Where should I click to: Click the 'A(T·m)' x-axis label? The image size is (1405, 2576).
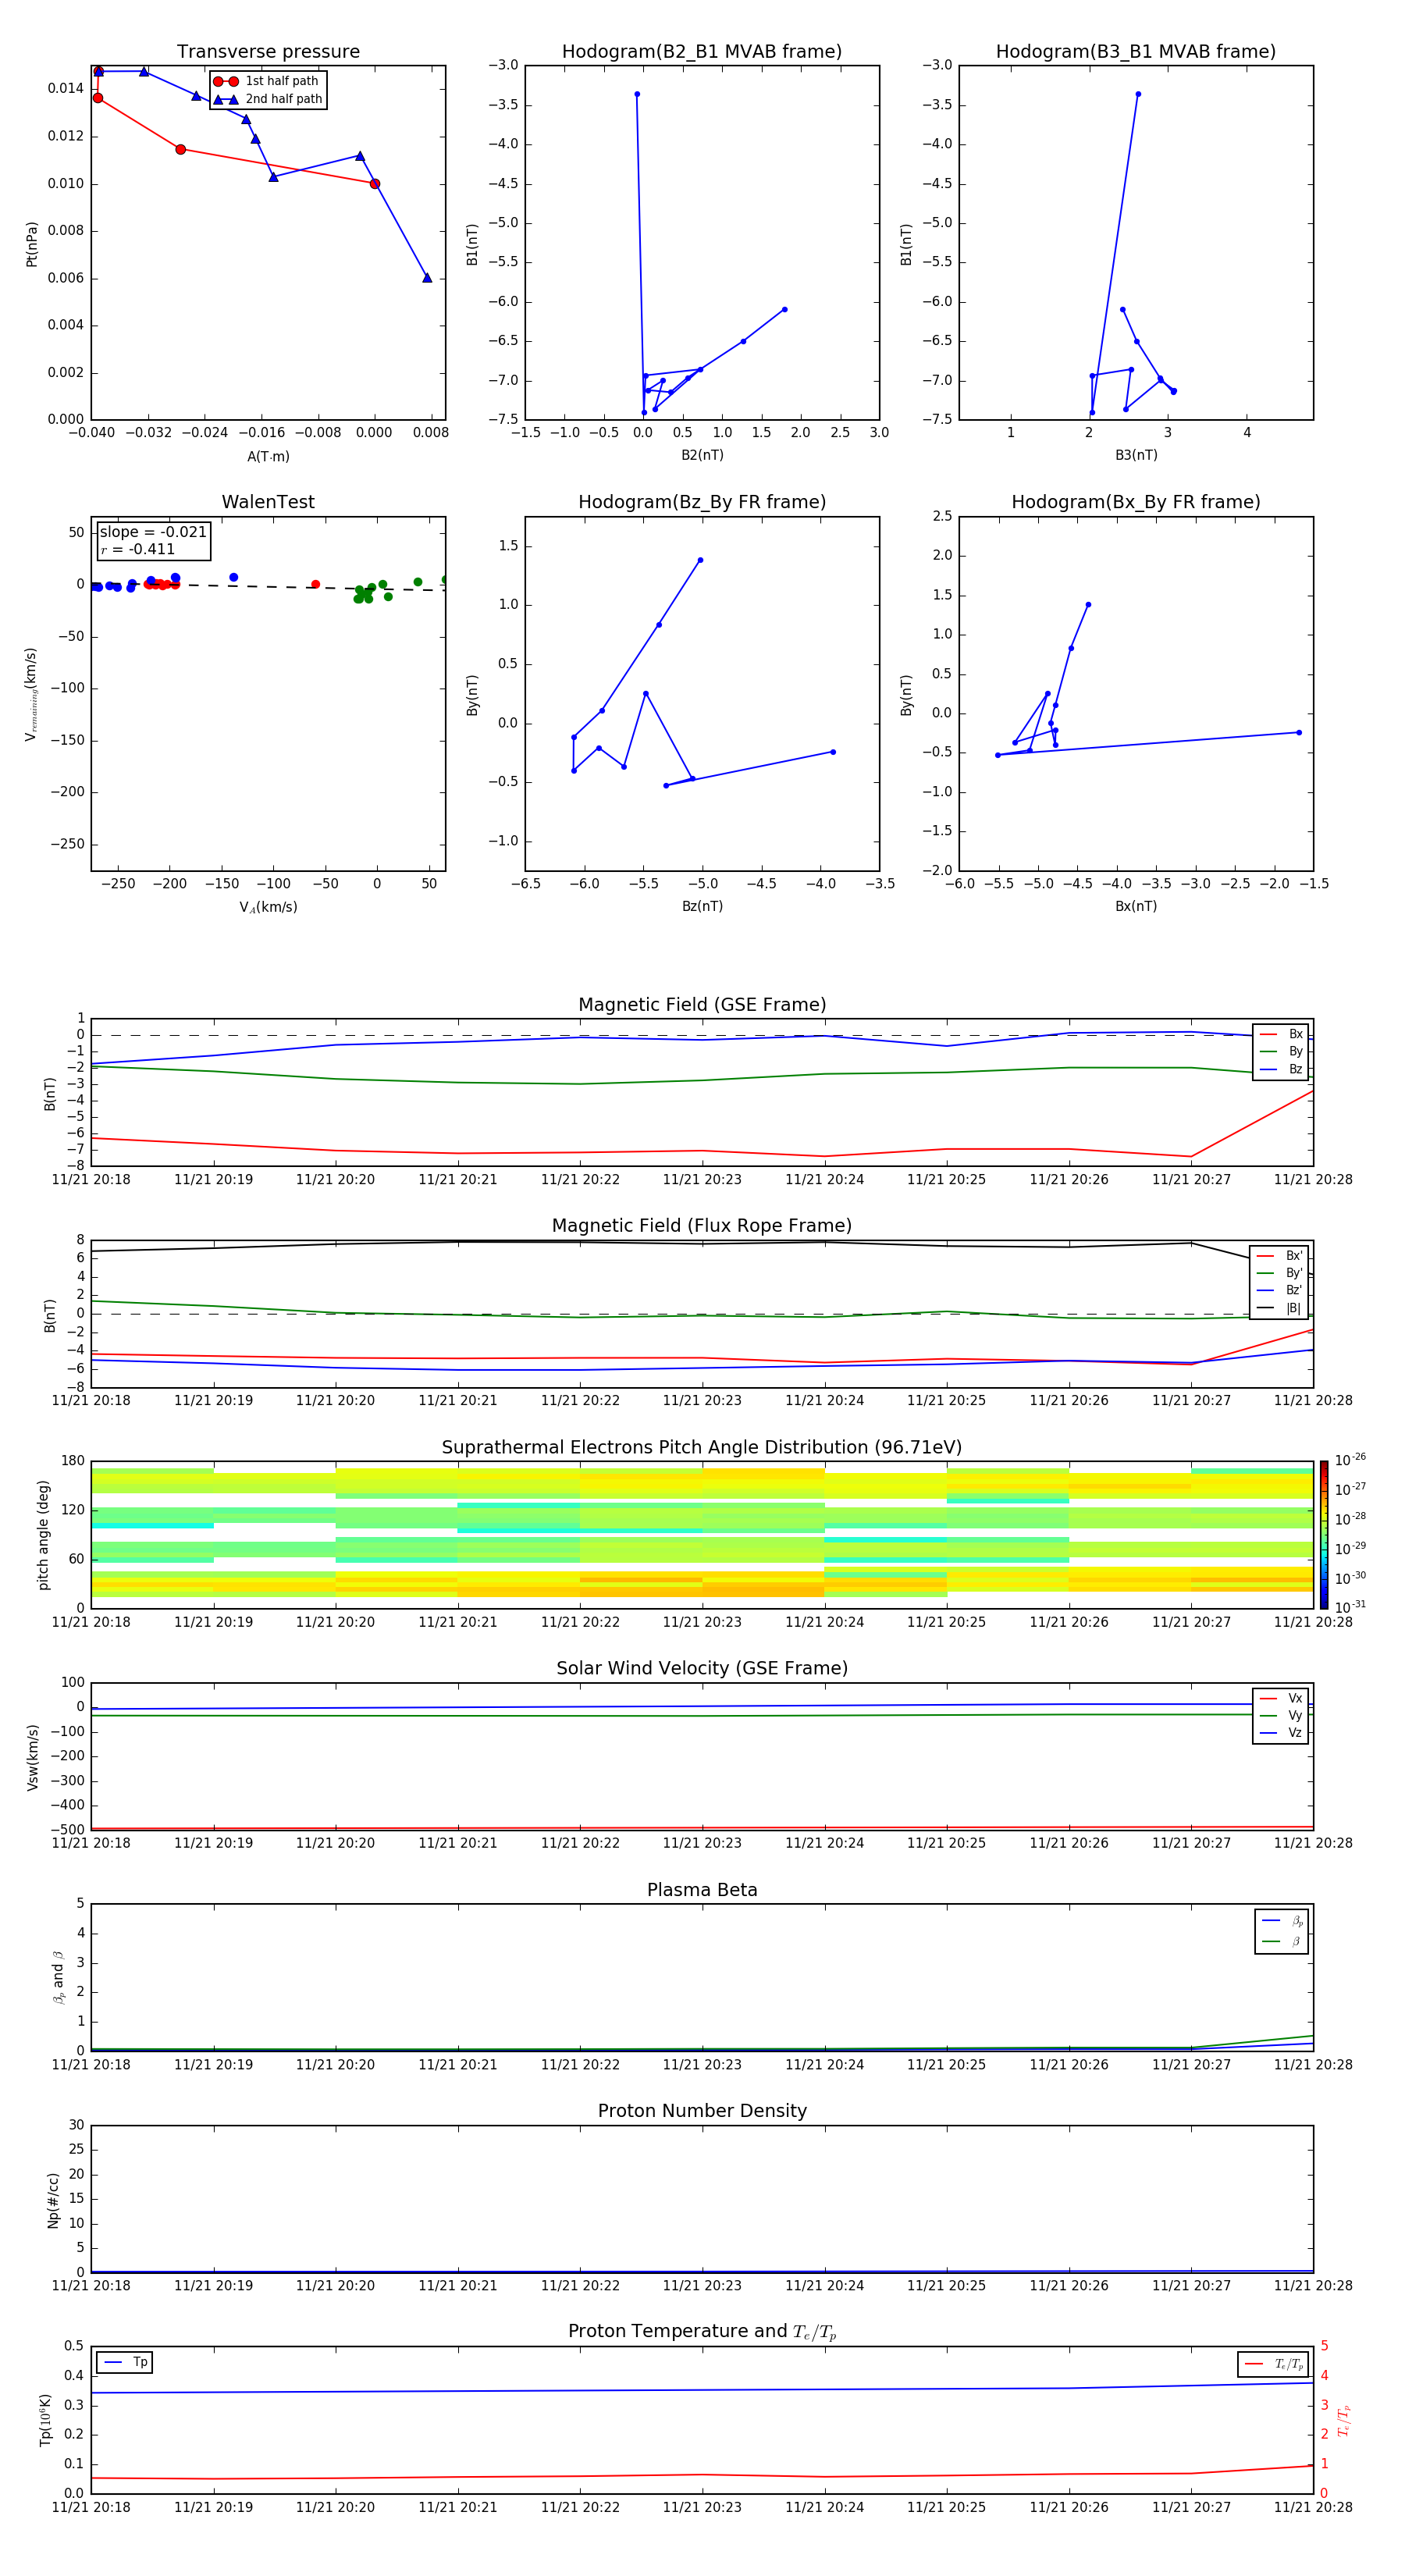coord(268,457)
